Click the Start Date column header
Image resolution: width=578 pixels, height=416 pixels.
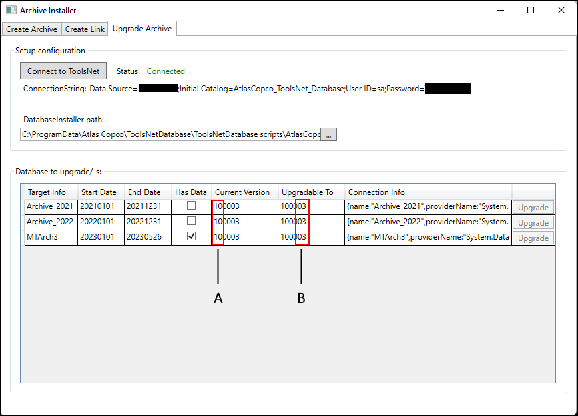pyautogui.click(x=99, y=192)
